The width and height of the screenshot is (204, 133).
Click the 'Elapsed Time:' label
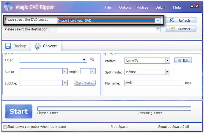[x=48, y=113]
